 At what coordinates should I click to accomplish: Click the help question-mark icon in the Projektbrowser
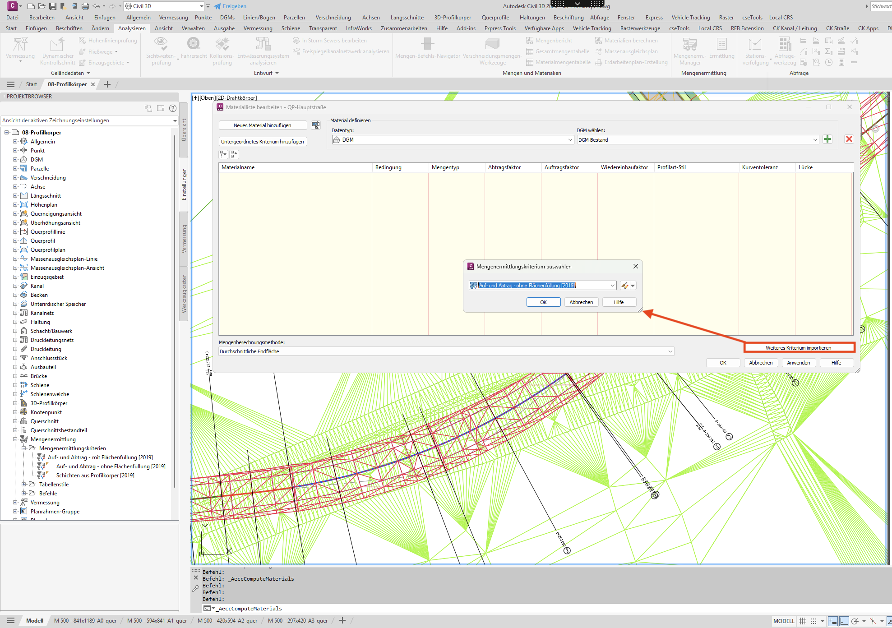pos(172,108)
